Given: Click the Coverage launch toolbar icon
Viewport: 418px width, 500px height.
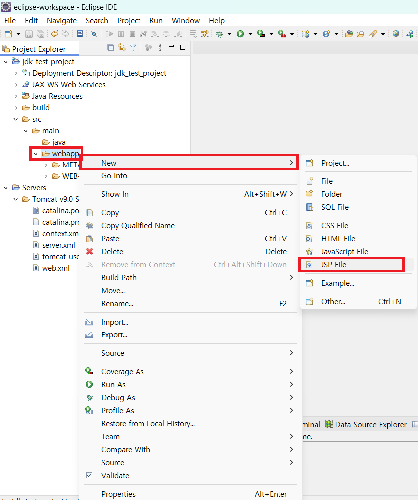Looking at the screenshot, I should click(261, 34).
